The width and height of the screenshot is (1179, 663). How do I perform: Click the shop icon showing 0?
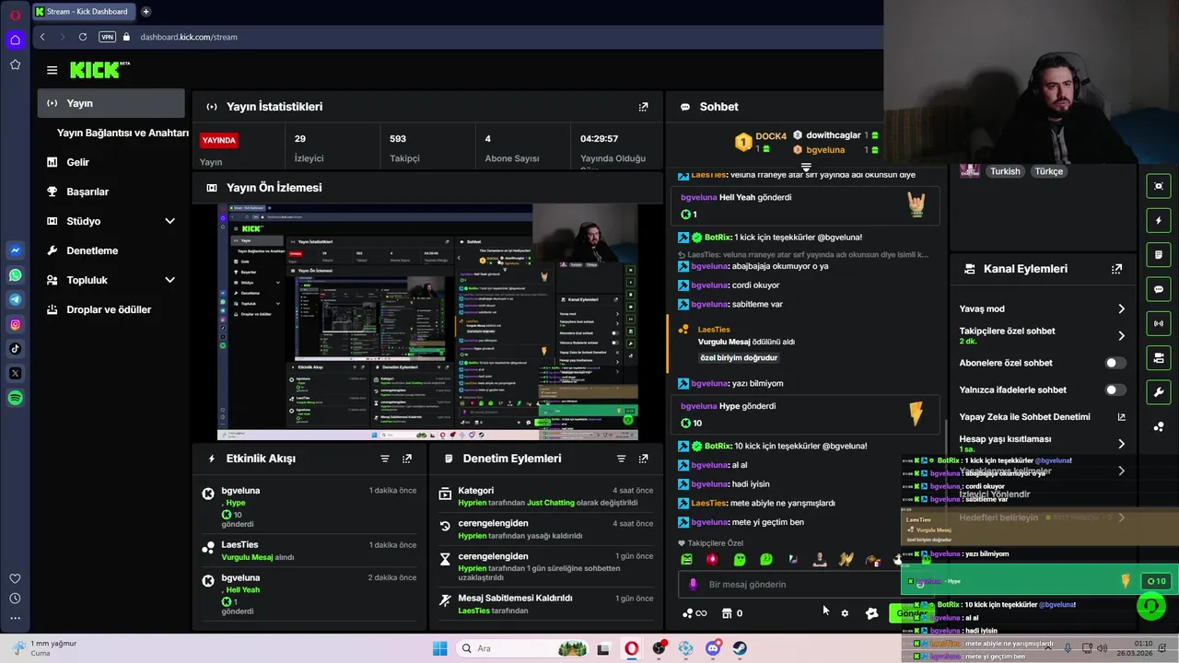(732, 613)
